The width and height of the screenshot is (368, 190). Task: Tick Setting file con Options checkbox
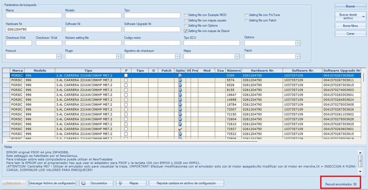186,26
